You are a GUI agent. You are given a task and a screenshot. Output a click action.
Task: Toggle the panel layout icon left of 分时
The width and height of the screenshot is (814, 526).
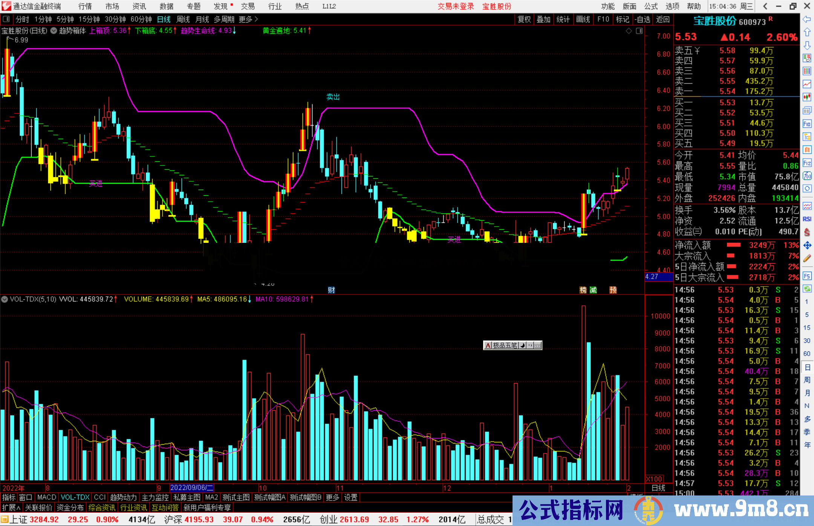[x=6, y=19]
